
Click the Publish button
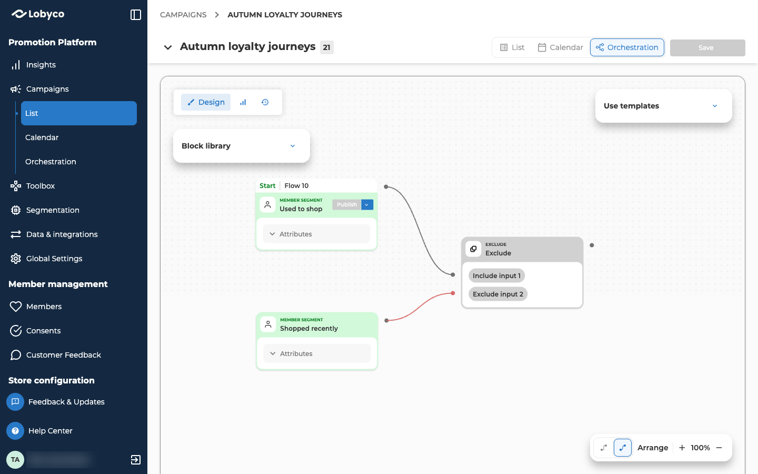[347, 205]
